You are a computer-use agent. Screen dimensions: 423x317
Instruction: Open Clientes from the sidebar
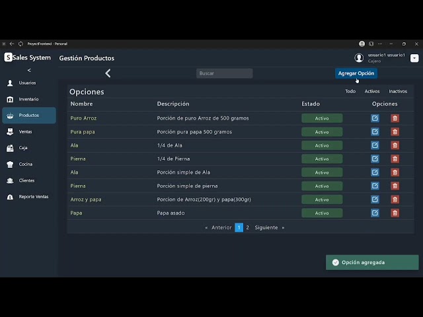pos(29,180)
